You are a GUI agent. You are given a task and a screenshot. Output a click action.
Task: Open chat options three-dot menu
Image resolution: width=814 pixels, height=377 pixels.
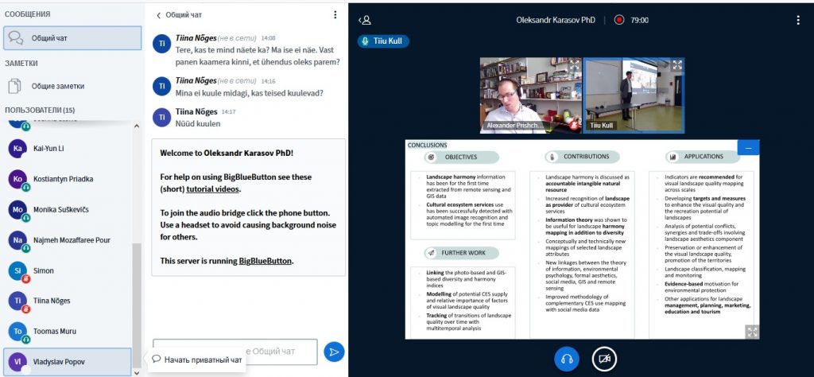coord(335,14)
